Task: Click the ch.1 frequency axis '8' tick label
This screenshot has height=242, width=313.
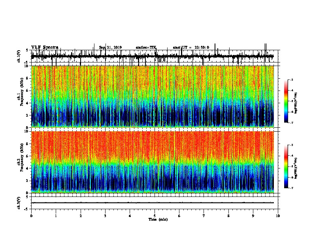Action: tap(27, 78)
